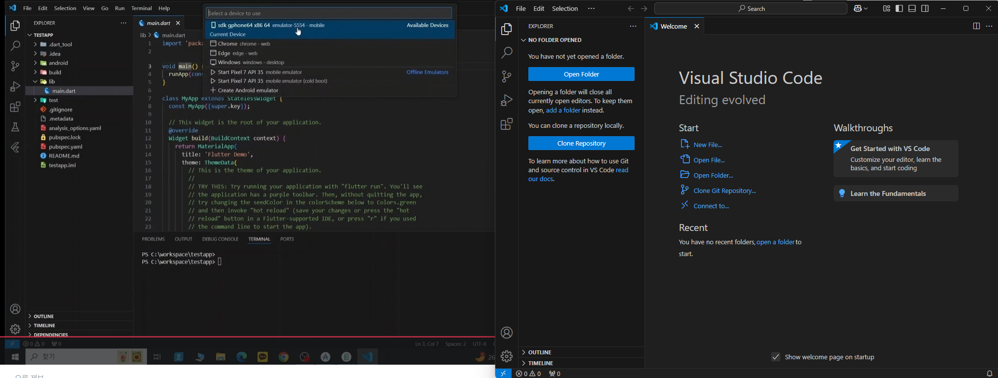Open File Explorer from the taskbar

221,357
